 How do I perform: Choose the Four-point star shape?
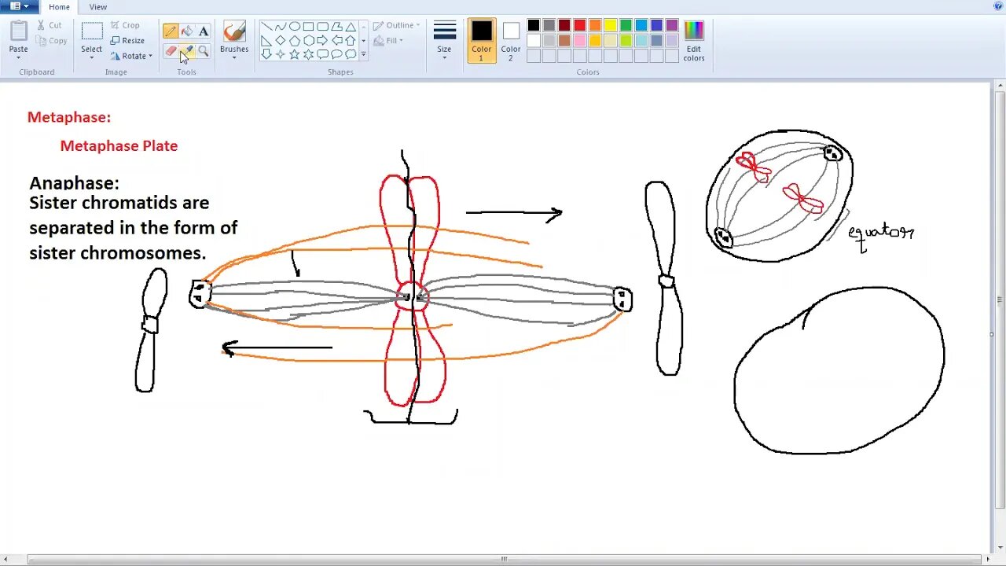pyautogui.click(x=281, y=55)
